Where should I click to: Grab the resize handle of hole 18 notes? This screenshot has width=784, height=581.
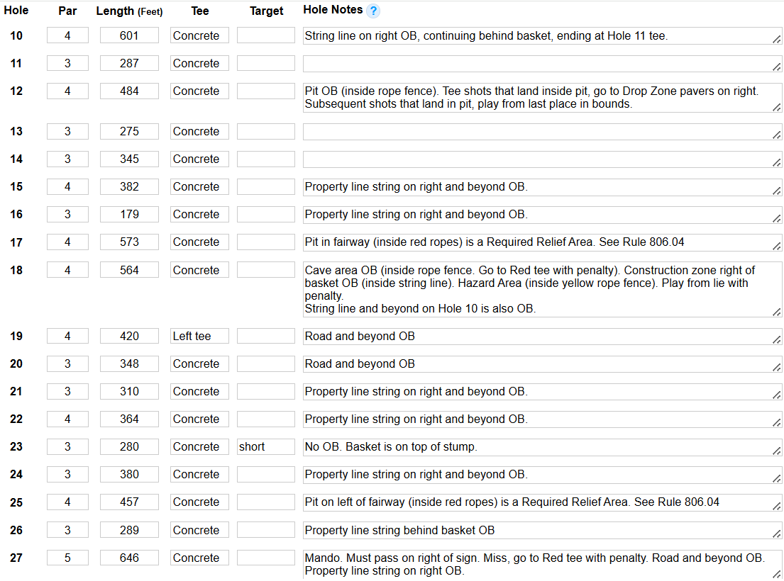coord(777,312)
